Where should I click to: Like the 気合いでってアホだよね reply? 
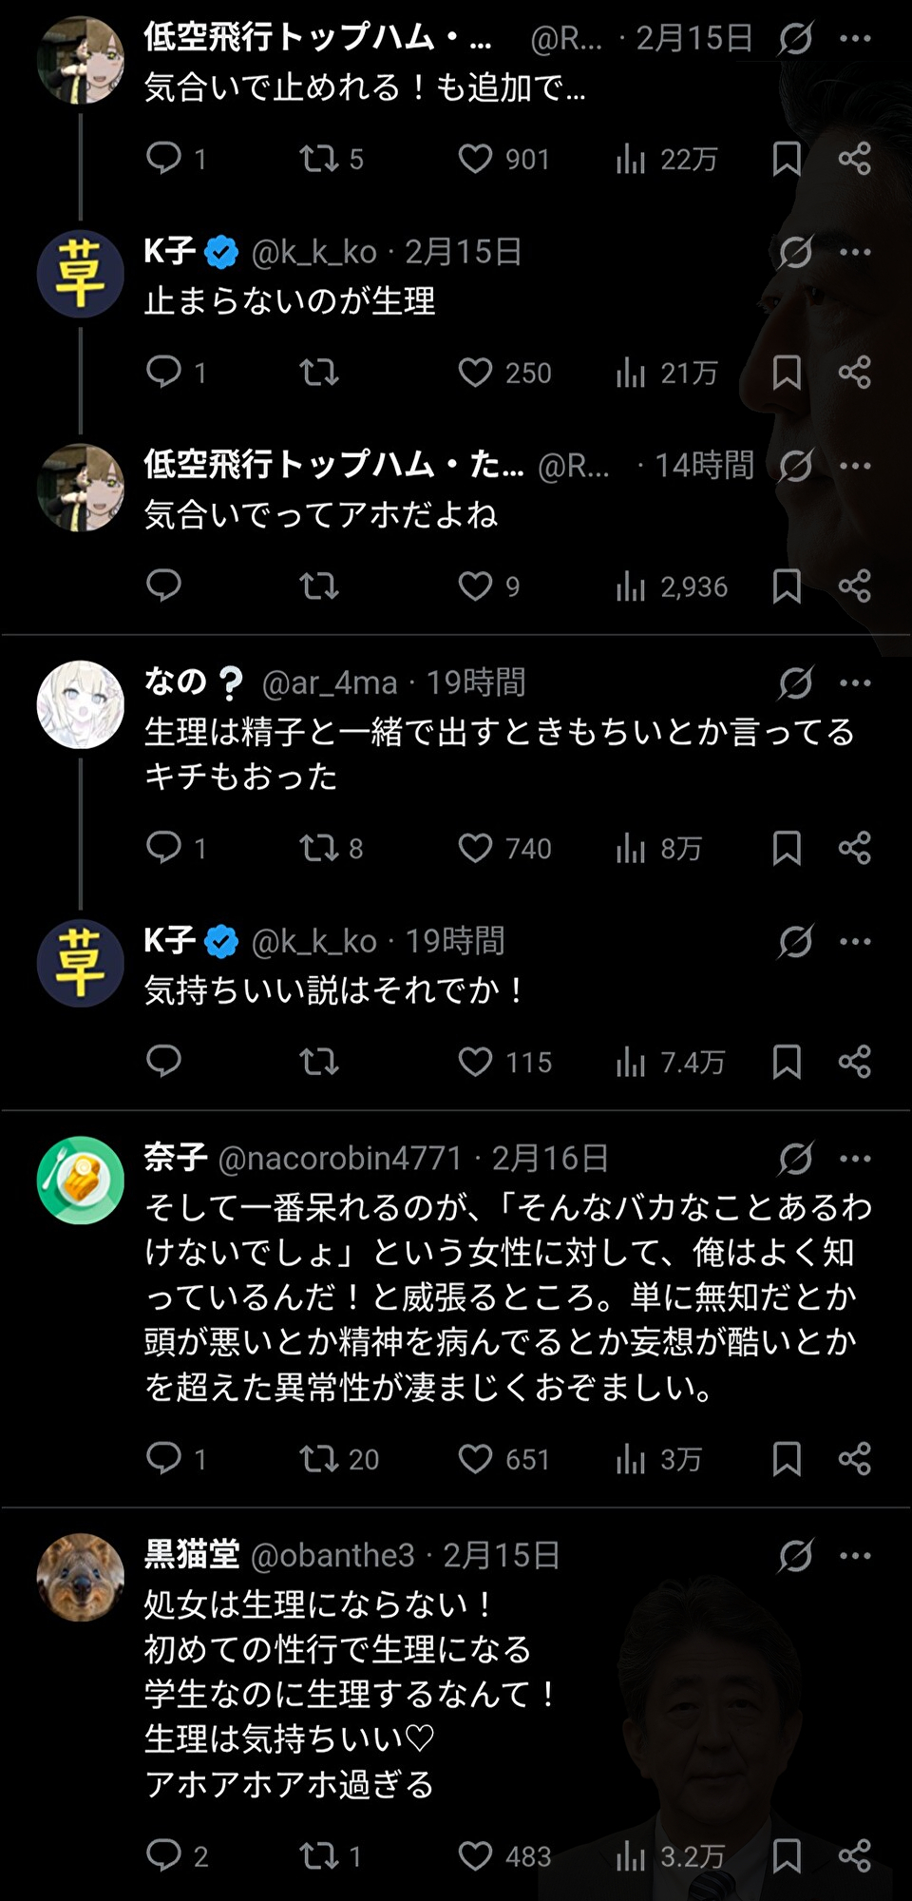475,586
